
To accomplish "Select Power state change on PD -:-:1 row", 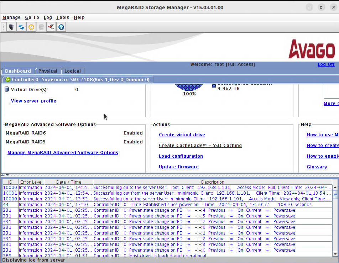I will coord(167,233).
